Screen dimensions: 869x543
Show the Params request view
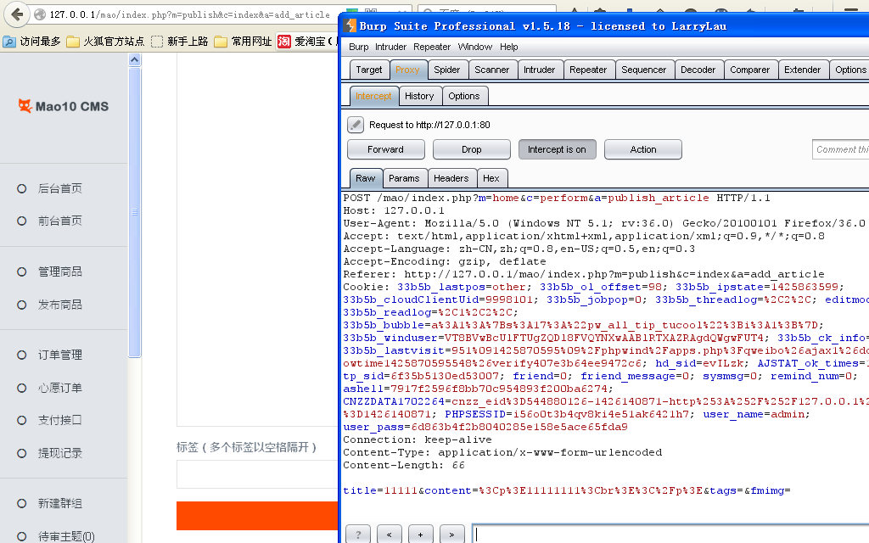point(404,178)
